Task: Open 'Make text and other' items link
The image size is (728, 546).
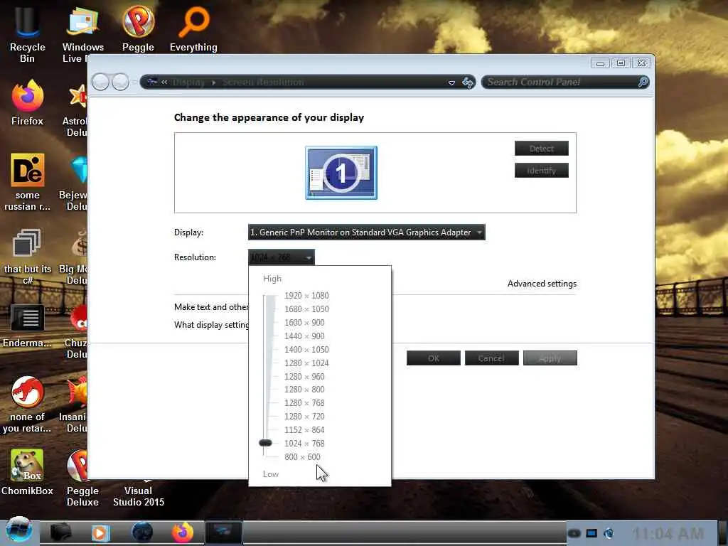Action: tap(211, 307)
